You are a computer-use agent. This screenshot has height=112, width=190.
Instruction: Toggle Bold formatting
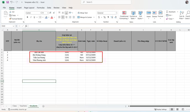click(27, 17)
